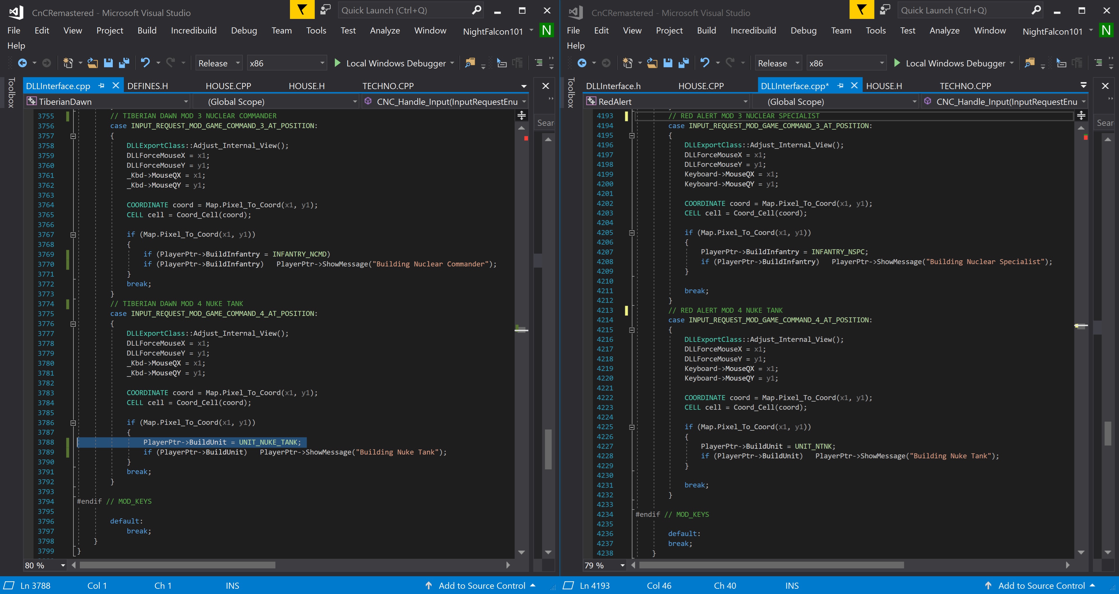Save current file in left window
The height and width of the screenshot is (594, 1119).
(108, 63)
